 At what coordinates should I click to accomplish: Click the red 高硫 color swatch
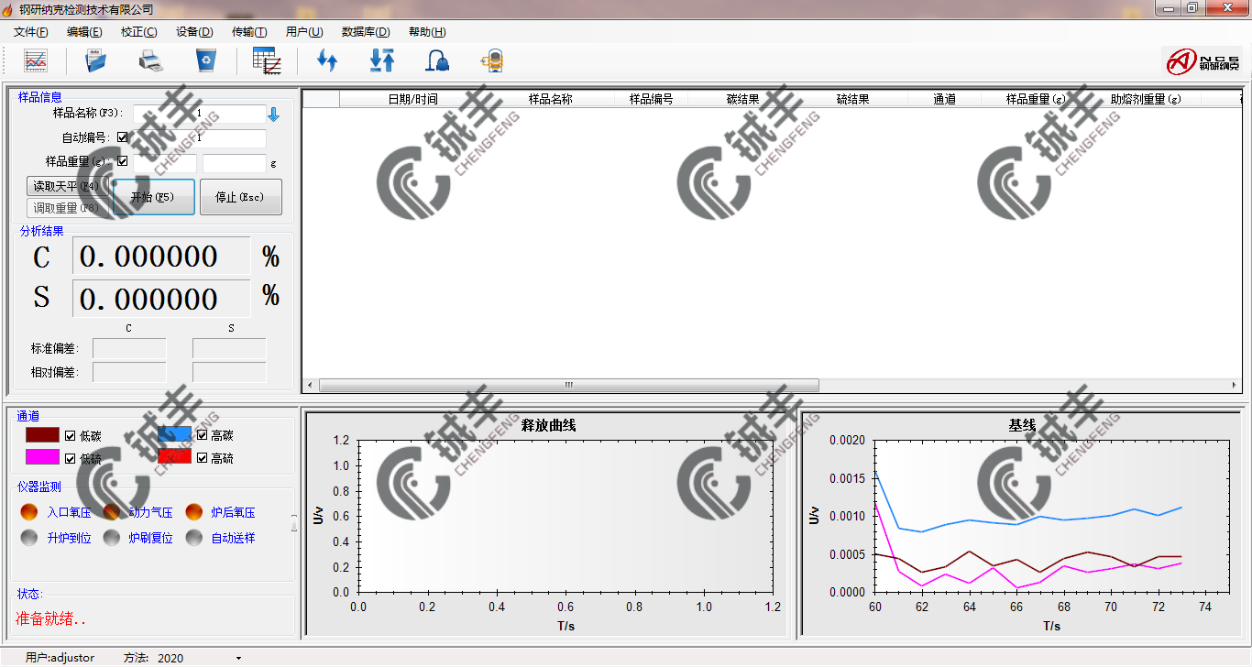point(175,457)
